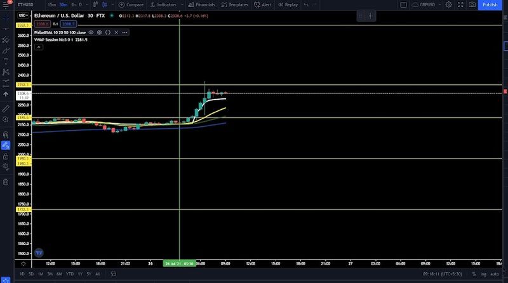The width and height of the screenshot is (508, 283).
Task: Expand the GBPUSD layout dropdown arrow
Action: 439,5
